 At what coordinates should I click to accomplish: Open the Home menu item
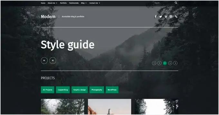(x=43, y=3)
